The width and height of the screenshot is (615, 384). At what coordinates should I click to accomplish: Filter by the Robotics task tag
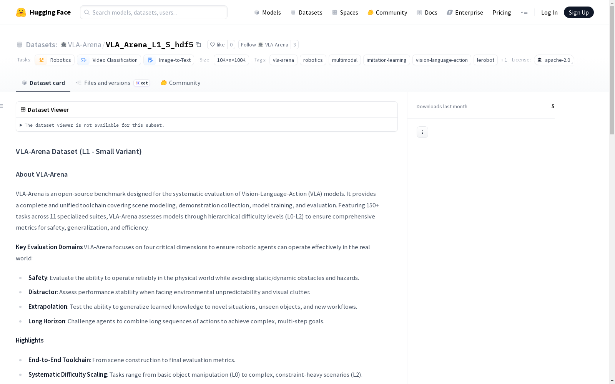tap(55, 60)
